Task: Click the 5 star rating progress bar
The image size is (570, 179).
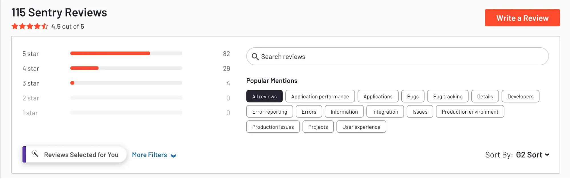Action: tap(126, 53)
